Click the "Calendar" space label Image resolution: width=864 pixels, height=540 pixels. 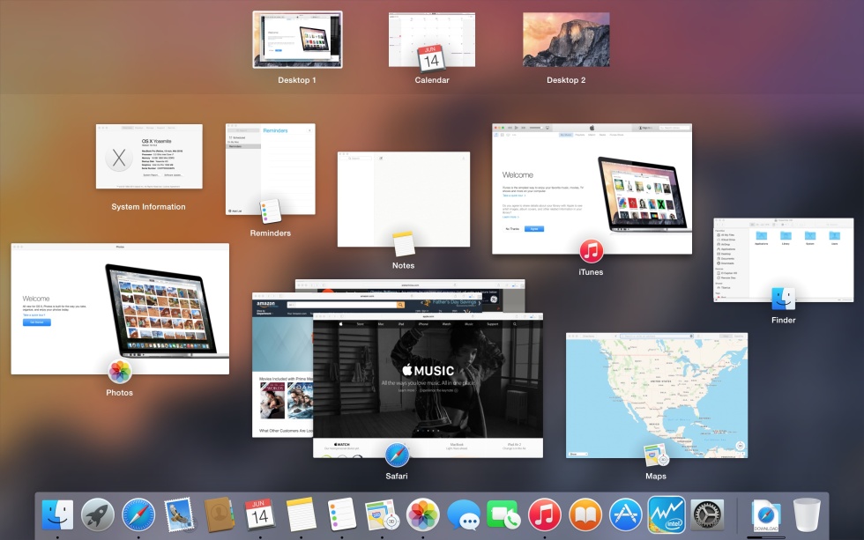tap(432, 80)
